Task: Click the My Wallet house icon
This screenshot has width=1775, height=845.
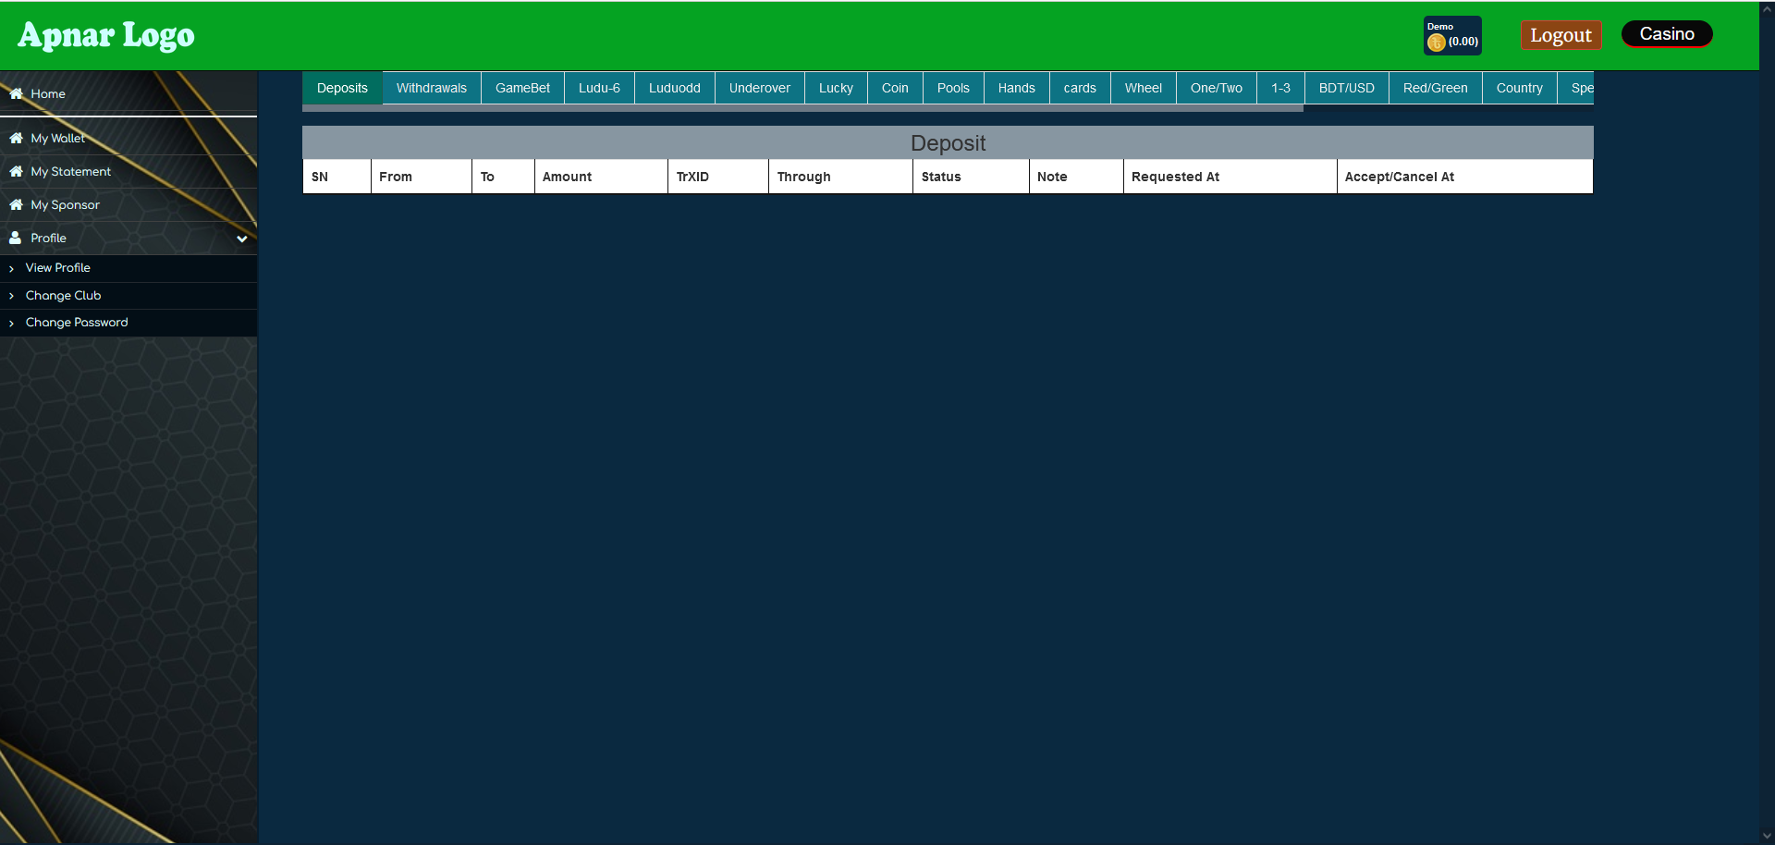Action: [x=16, y=138]
